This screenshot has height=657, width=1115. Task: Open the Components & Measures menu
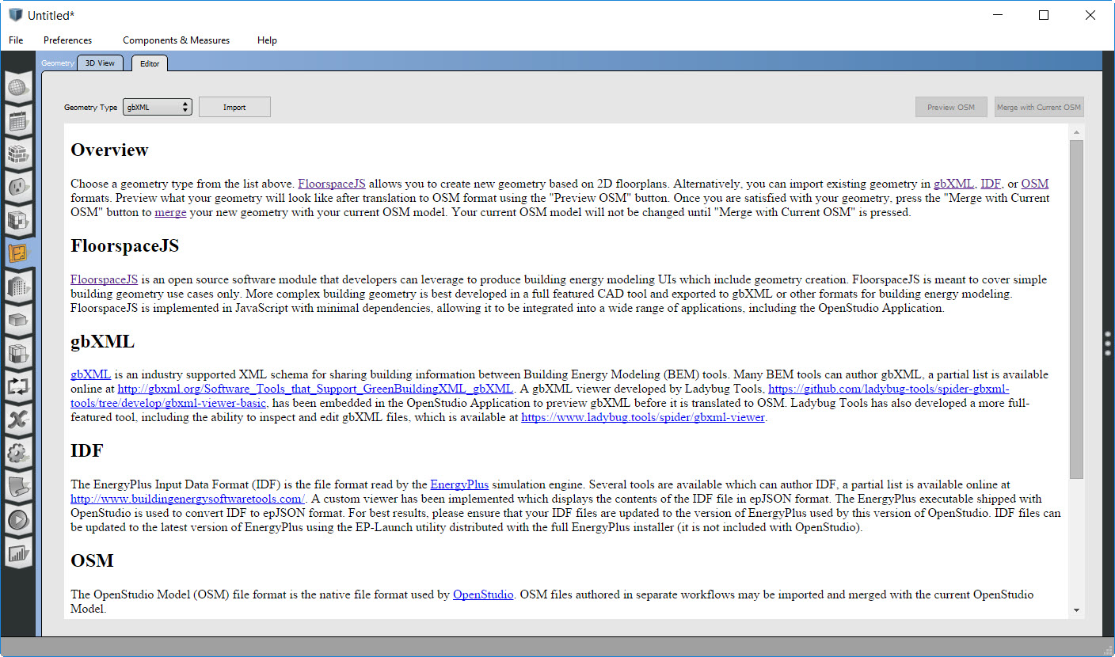pos(176,40)
